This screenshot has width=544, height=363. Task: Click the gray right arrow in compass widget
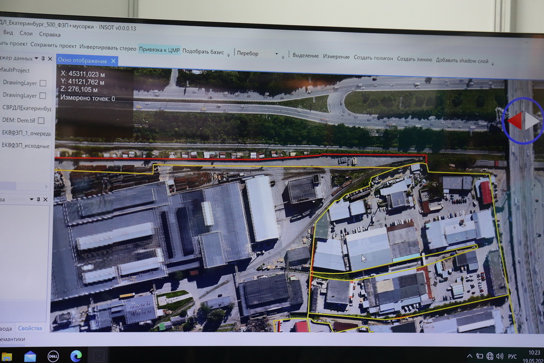(532, 121)
